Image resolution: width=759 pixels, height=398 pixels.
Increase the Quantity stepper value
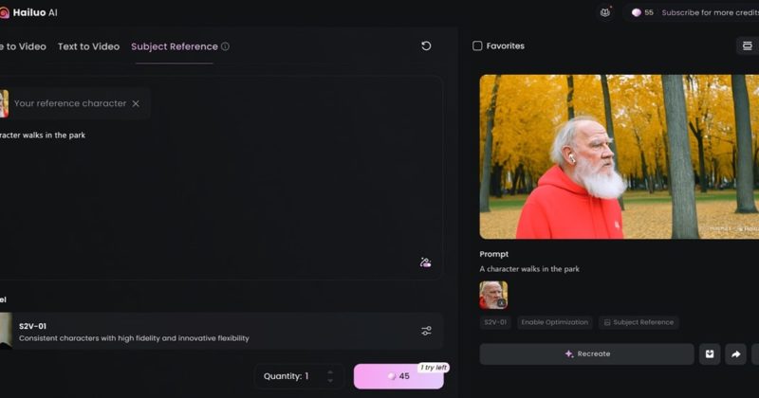click(x=330, y=371)
